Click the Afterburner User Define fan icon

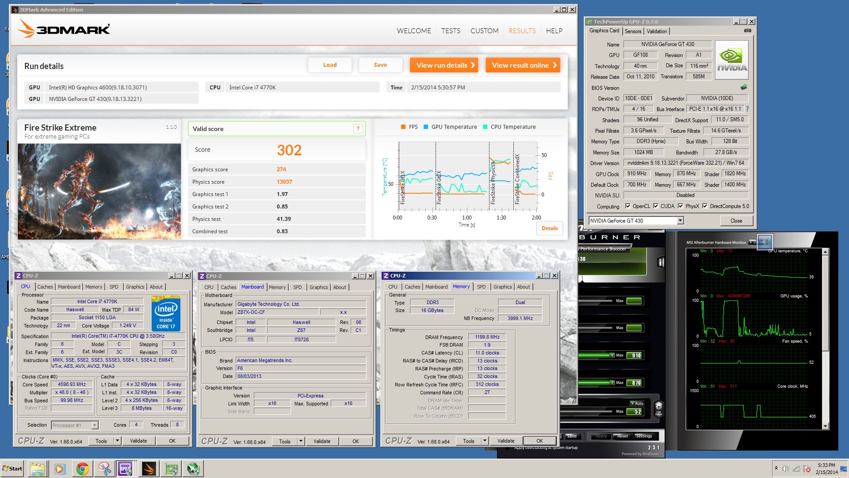point(658,408)
